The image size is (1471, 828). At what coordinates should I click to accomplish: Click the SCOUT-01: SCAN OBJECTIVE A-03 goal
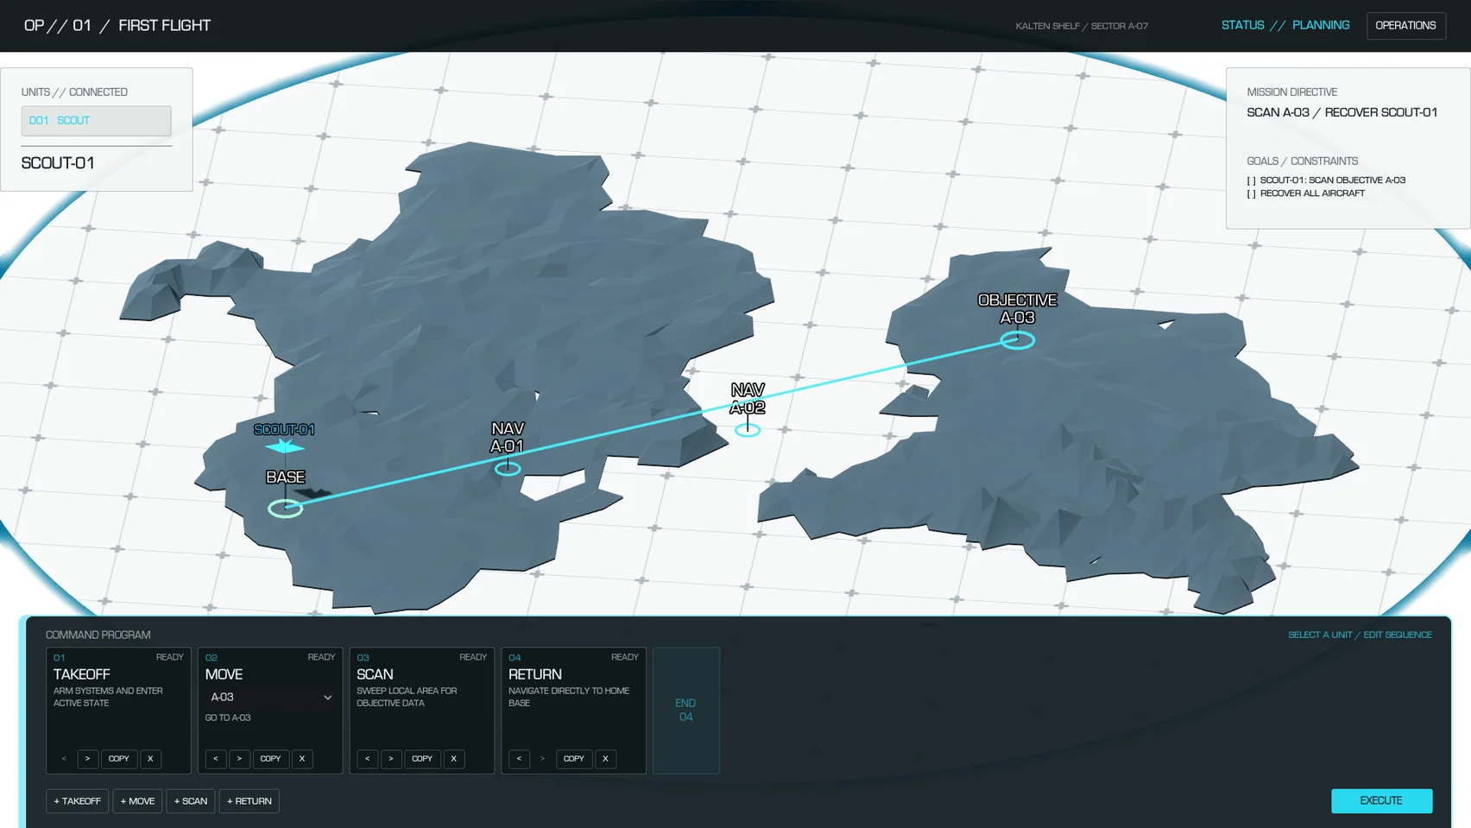point(1326,180)
